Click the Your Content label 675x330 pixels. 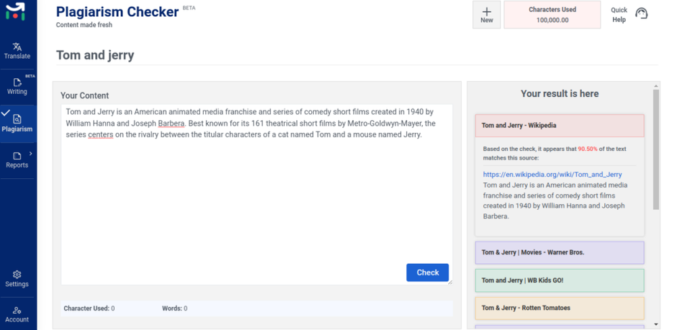(x=84, y=96)
